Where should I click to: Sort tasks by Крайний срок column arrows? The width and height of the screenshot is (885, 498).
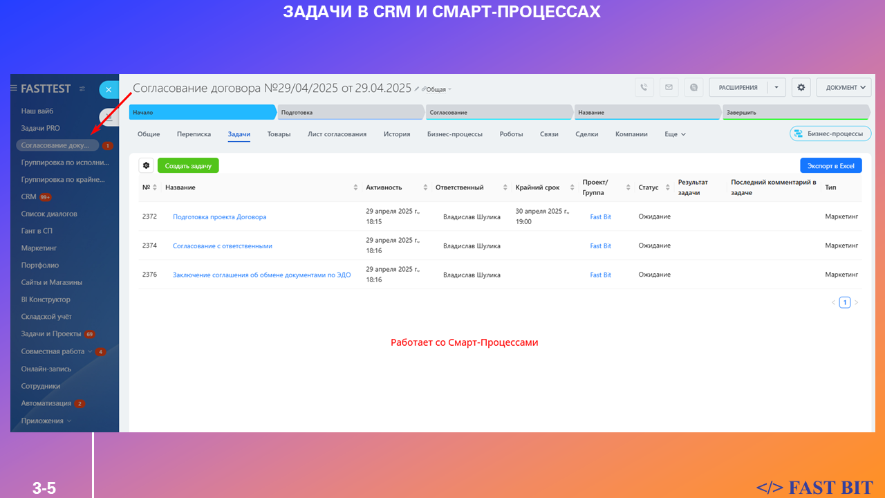[573, 187]
